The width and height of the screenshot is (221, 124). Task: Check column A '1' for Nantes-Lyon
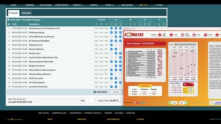pyautogui.click(x=111, y=53)
